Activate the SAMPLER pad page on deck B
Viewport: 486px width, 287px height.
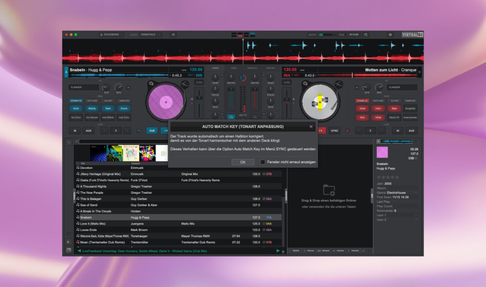[410, 101]
